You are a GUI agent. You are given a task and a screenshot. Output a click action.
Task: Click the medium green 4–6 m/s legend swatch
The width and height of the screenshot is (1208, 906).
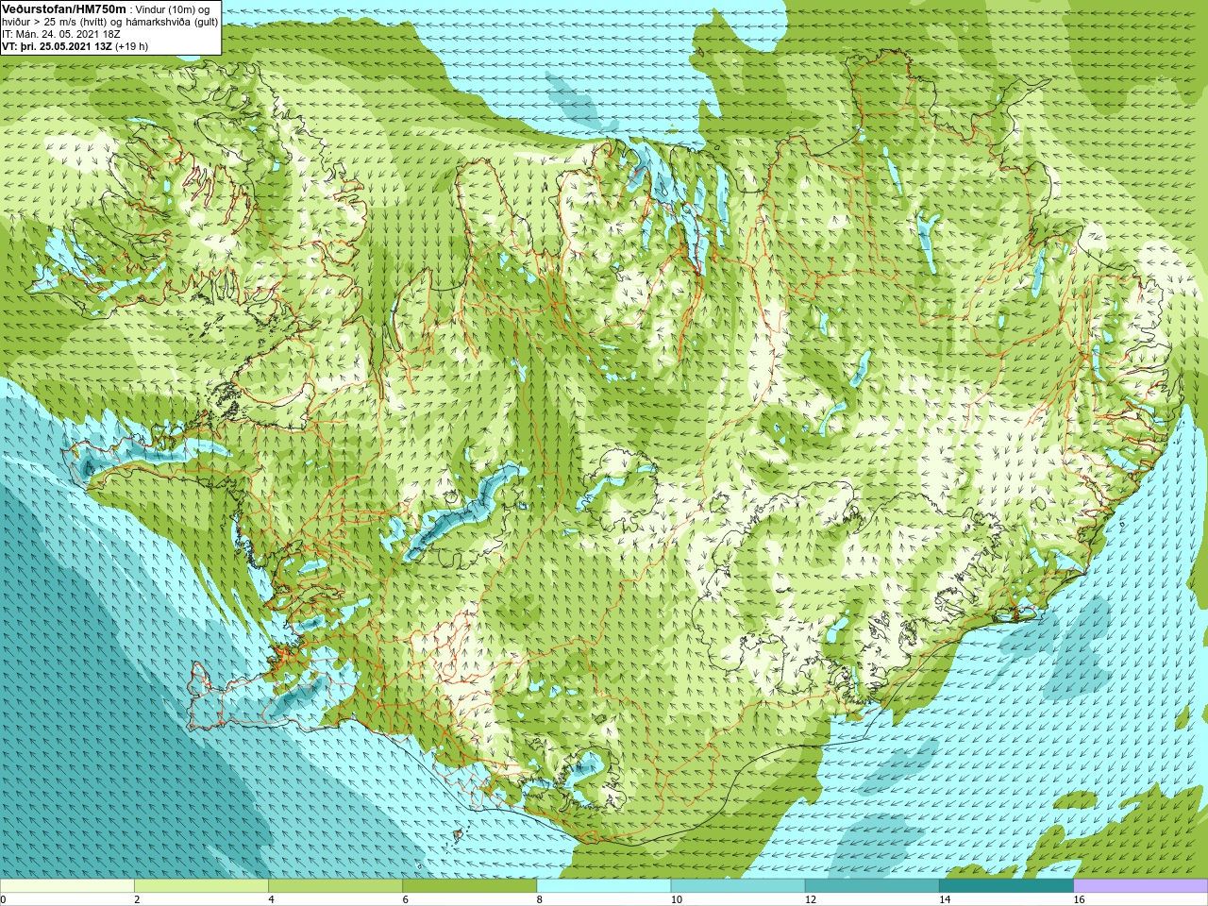(x=335, y=886)
